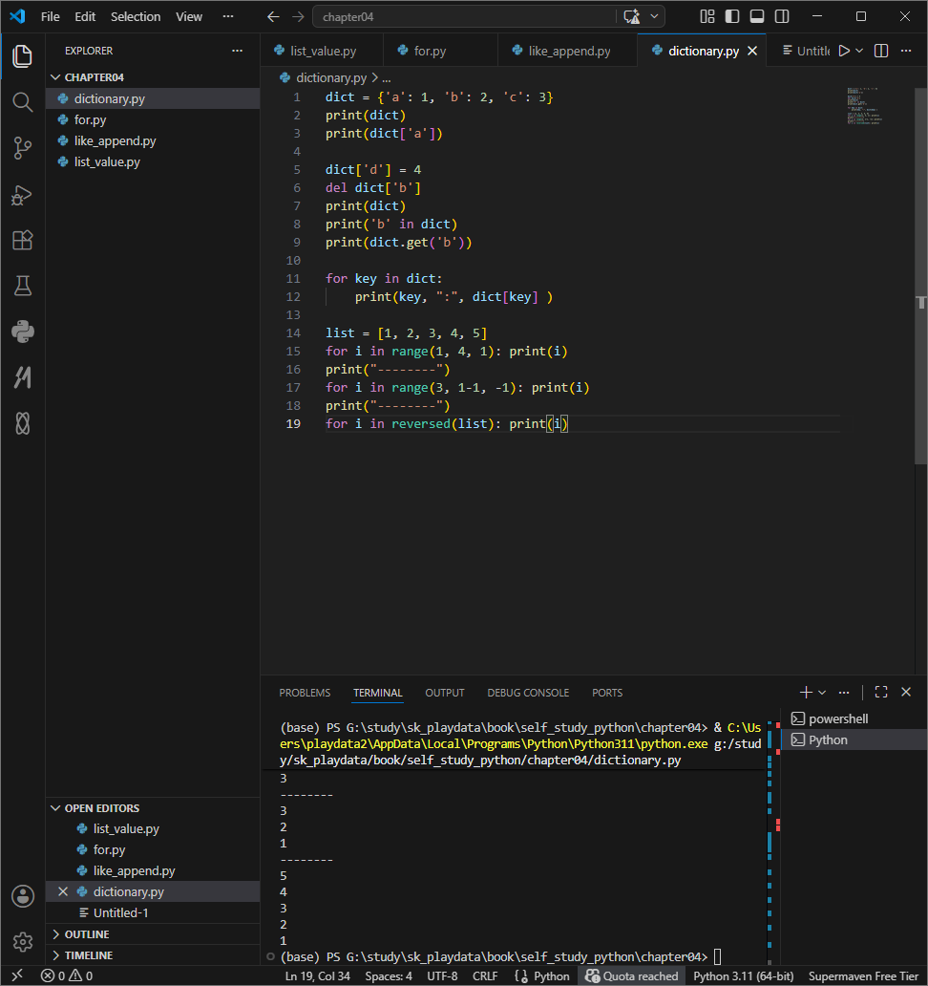Open the Accounts menu icon
This screenshot has width=928, height=986.
[x=23, y=896]
